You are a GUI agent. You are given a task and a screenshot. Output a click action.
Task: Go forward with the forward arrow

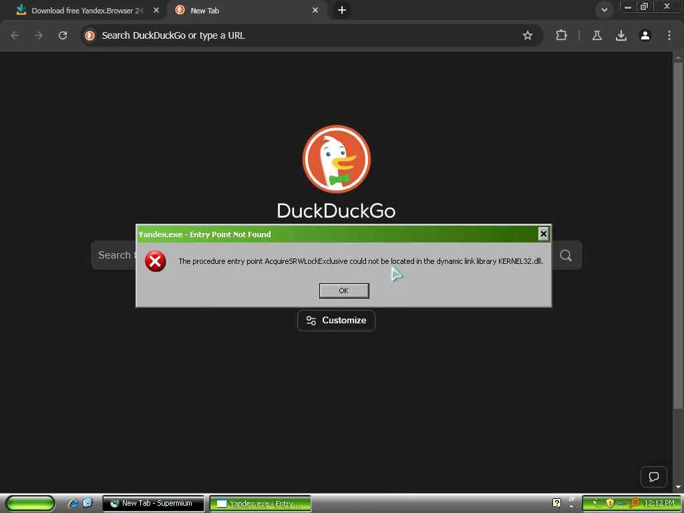coord(39,35)
